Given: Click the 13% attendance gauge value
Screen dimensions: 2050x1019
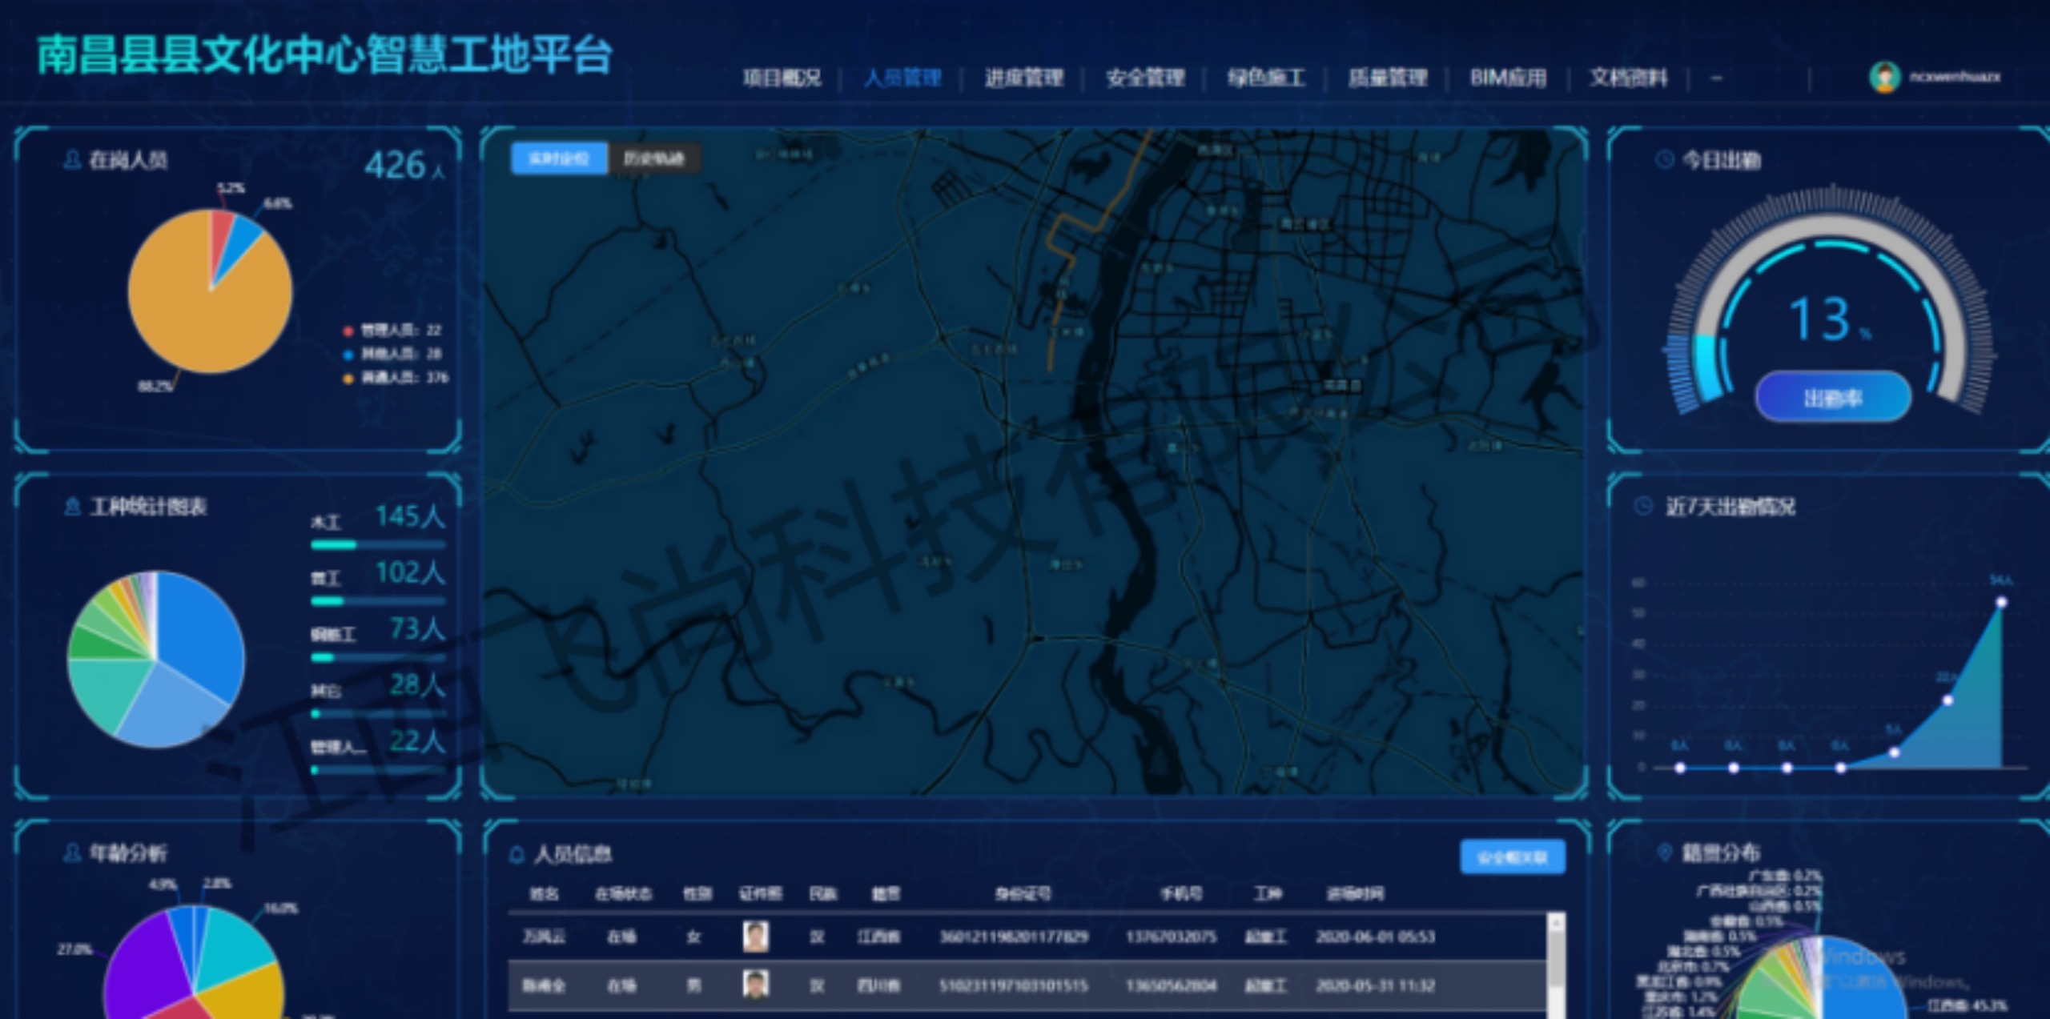Looking at the screenshot, I should [x=1829, y=319].
